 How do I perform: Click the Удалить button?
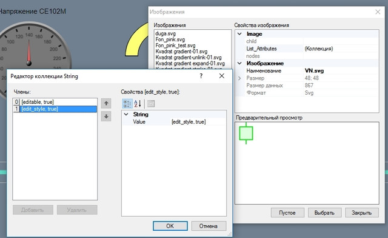coord(77,210)
